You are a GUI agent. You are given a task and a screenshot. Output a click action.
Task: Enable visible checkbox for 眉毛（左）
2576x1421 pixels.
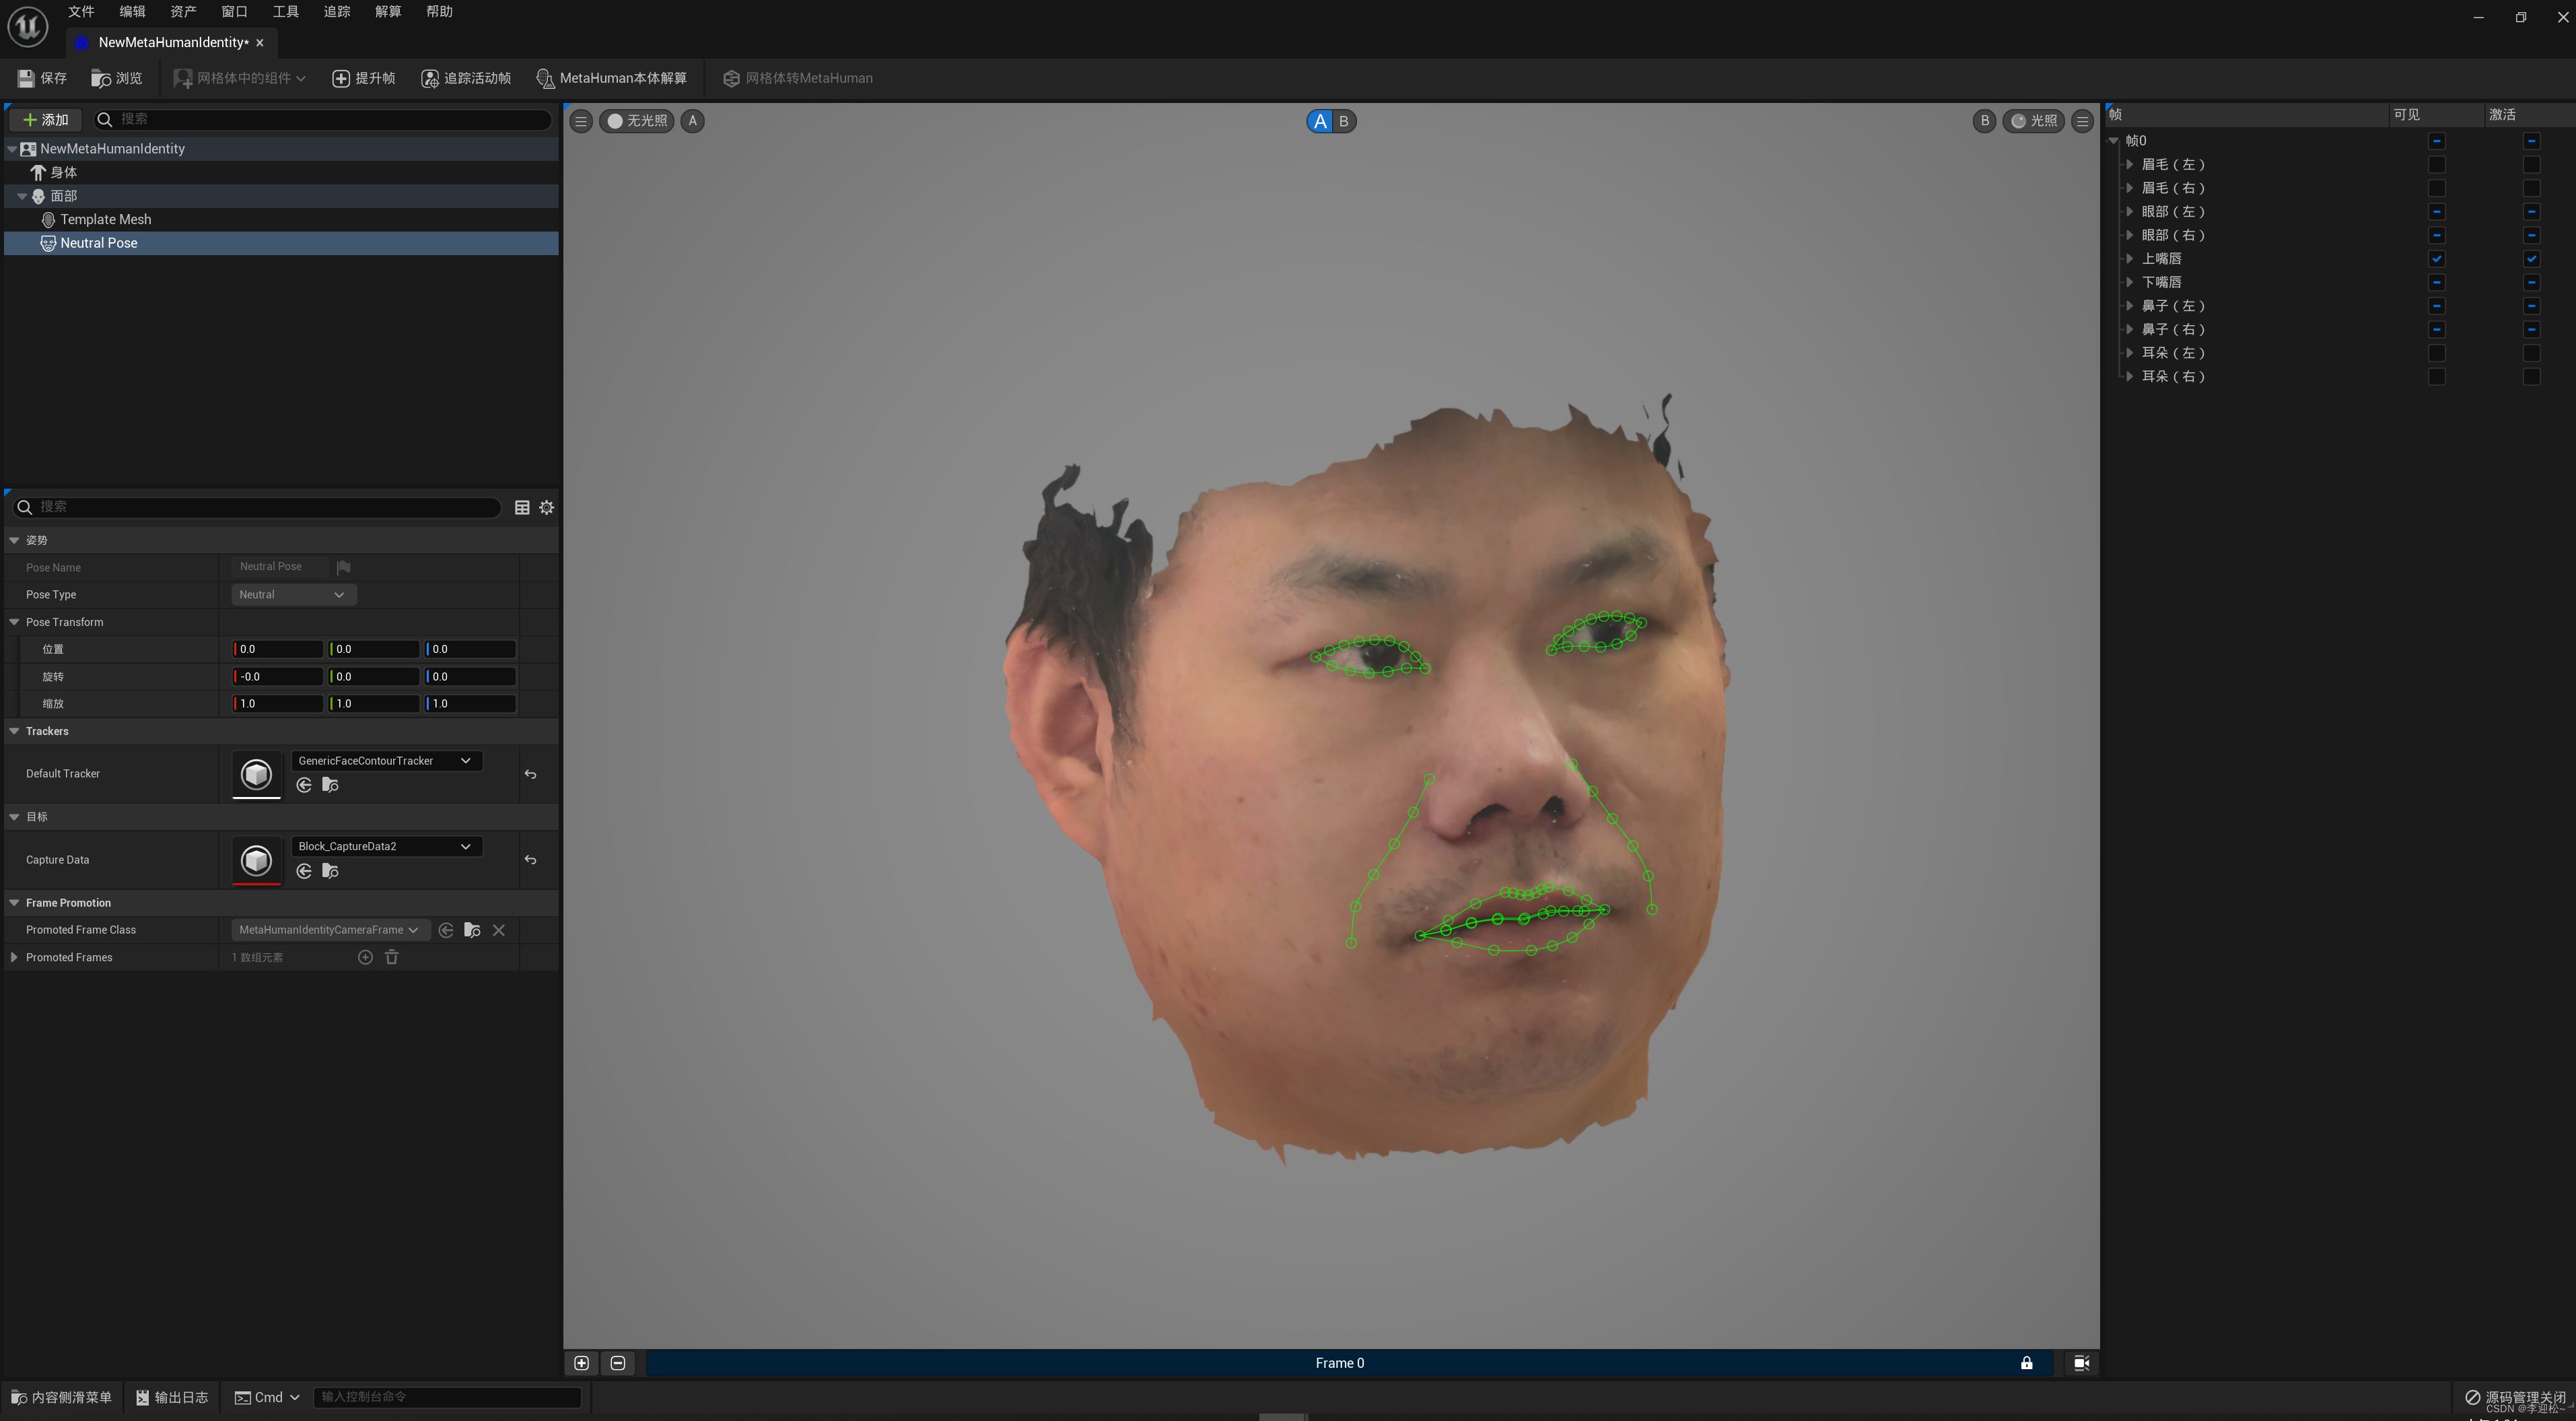coord(2436,165)
